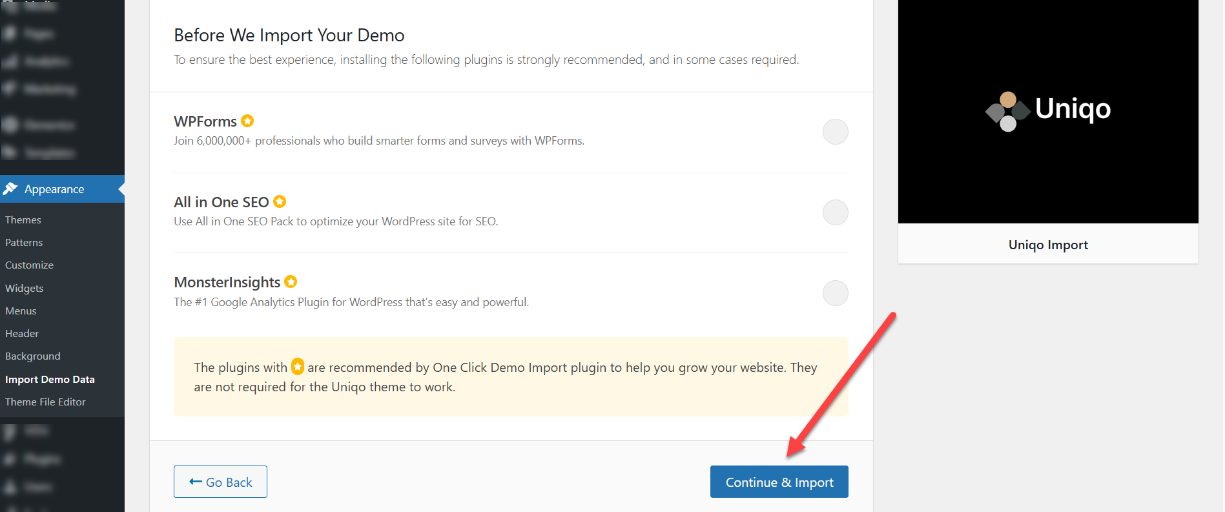
Task: Toggle the All in One SEO plugin
Action: coord(835,212)
